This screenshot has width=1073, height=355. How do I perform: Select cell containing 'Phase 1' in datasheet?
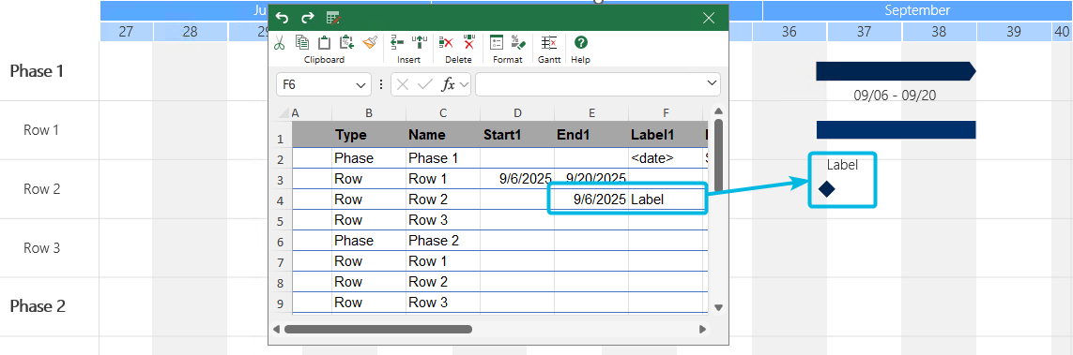pyautogui.click(x=443, y=158)
